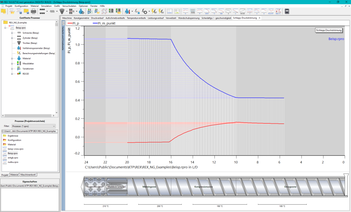Switch to the Druckverlauf tab
Image resolution: width=351 pixels, height=212 pixels.
97,18
